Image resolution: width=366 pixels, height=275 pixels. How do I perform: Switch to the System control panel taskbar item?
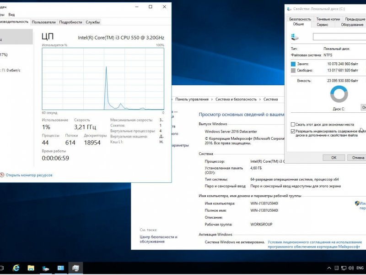tap(61, 268)
